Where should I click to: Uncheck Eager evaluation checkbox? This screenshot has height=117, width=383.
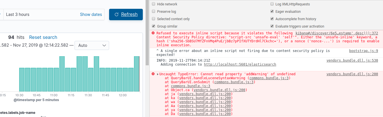272,12
